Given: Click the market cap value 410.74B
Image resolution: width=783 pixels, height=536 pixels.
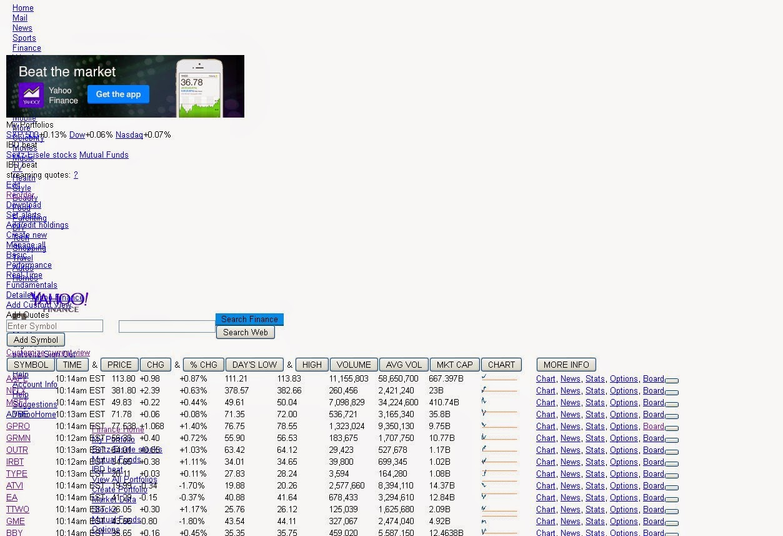Looking at the screenshot, I should pyautogui.click(x=444, y=403).
